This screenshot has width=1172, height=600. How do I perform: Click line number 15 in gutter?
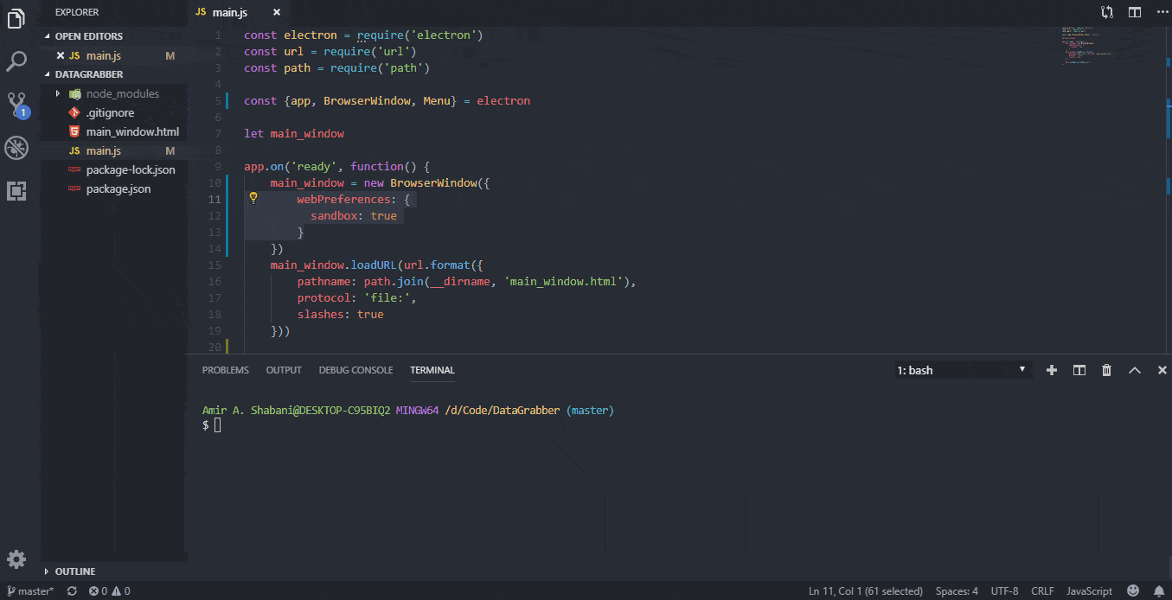pos(215,265)
